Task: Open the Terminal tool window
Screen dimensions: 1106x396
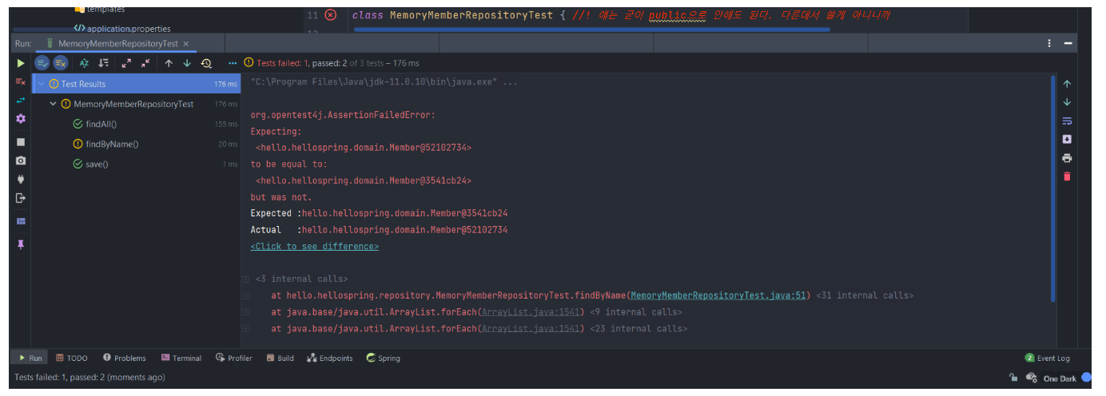Action: (x=181, y=358)
